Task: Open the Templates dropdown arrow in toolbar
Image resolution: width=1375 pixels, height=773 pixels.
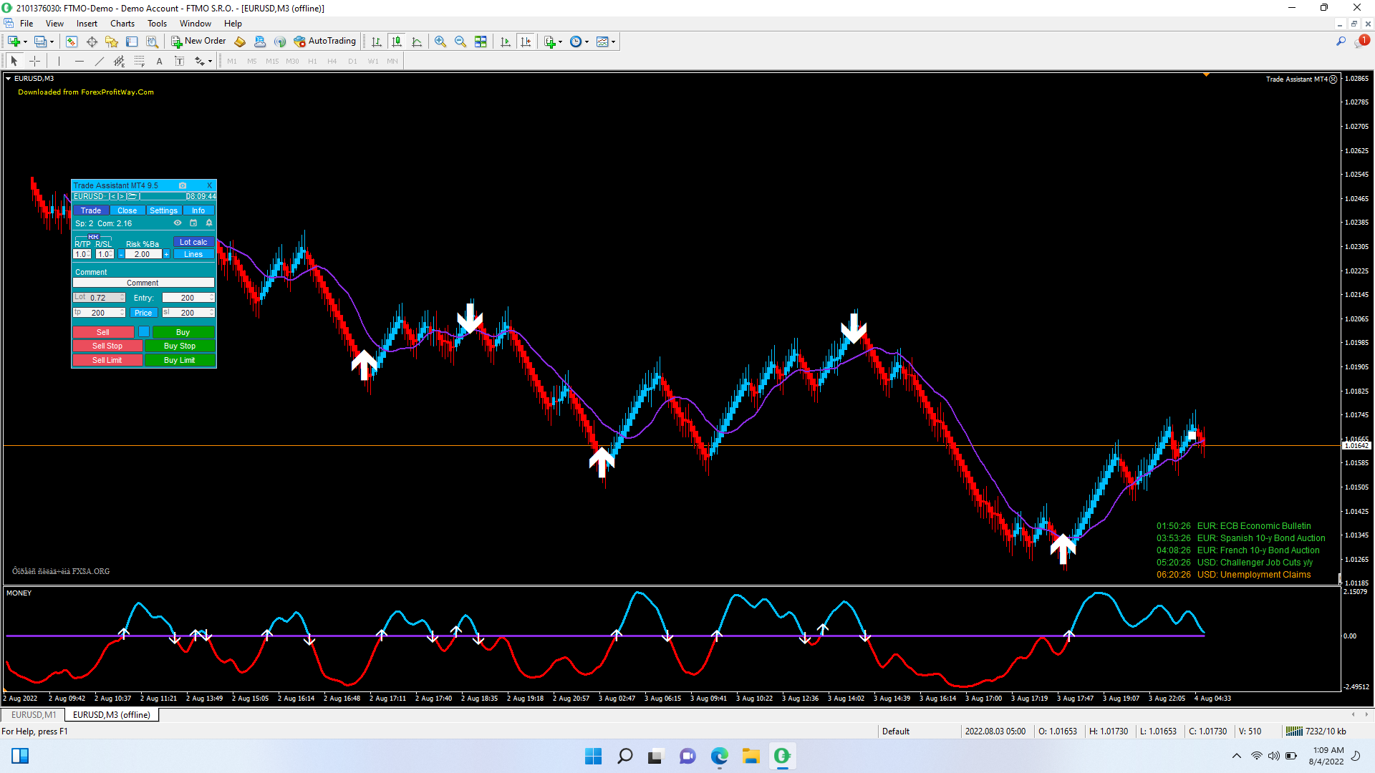Action: (x=613, y=42)
